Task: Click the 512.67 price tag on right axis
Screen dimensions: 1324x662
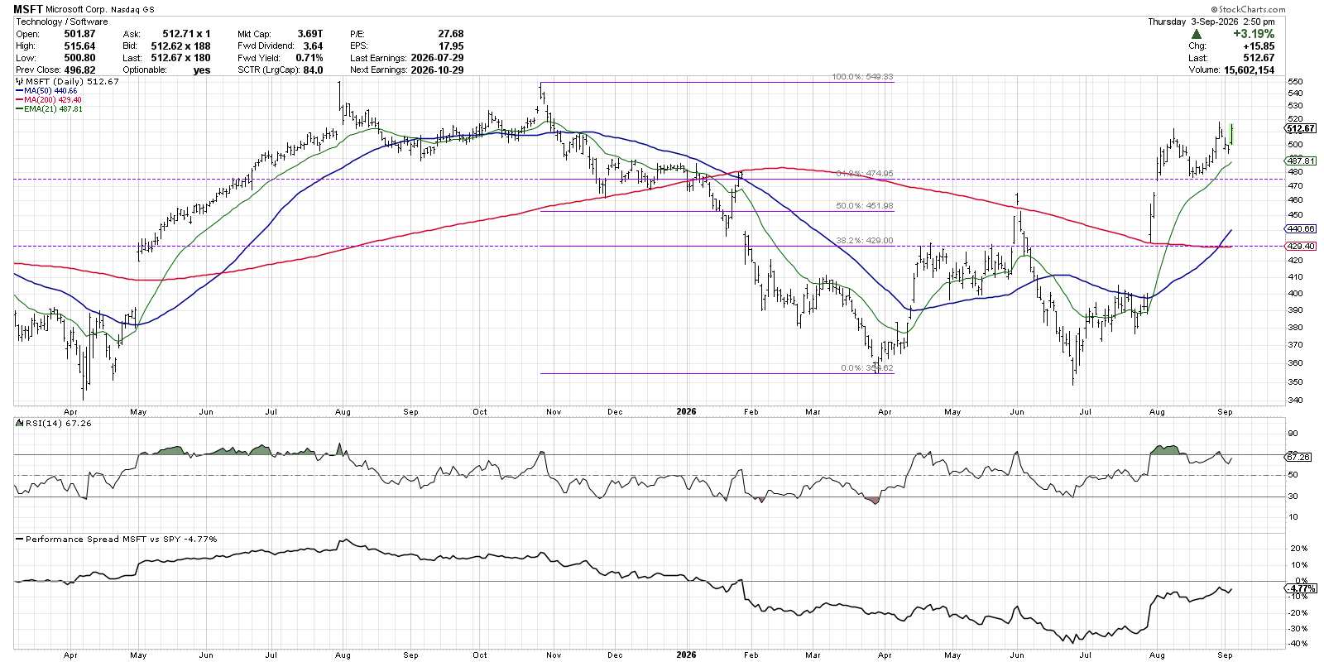Action: (1301, 129)
